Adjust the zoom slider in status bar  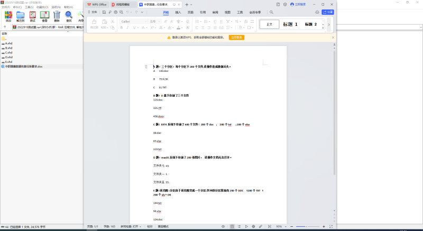307,226
